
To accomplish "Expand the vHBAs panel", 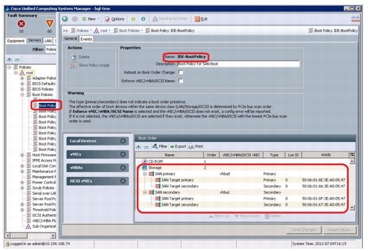I will point(98,168).
